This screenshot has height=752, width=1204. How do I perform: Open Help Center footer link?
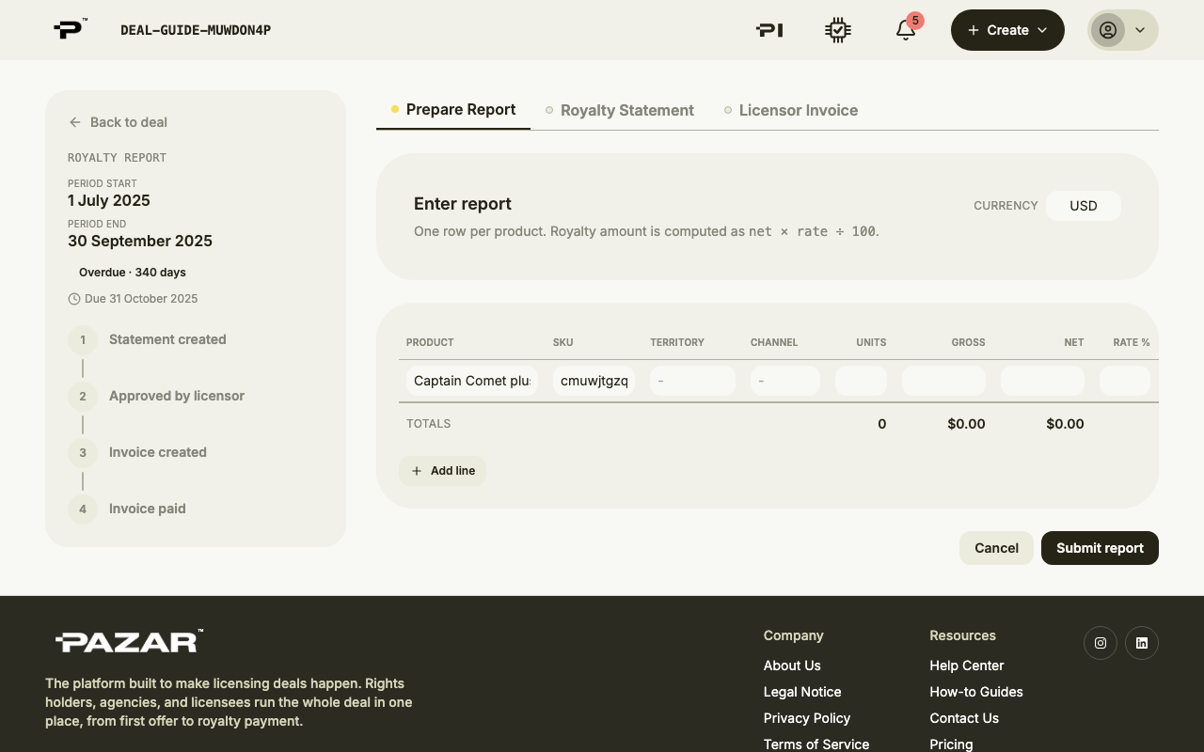click(967, 666)
